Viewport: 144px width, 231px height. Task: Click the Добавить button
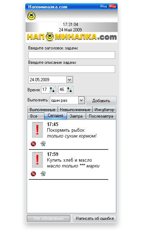pyautogui.click(x=101, y=101)
